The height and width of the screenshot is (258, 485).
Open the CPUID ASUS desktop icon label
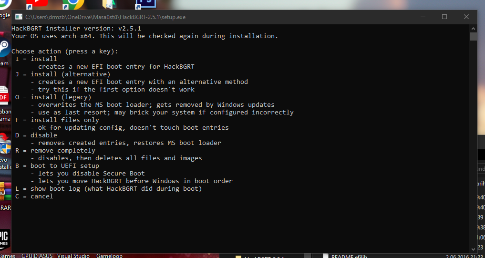pyautogui.click(x=37, y=256)
